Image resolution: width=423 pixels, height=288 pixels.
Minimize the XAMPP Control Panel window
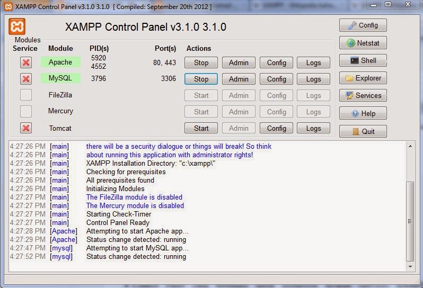(374, 5)
